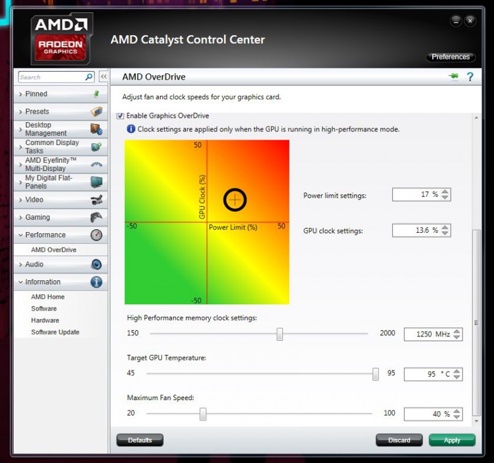494x463 pixels.
Task: Select AMD OverDrive in the sidebar
Action: point(54,250)
